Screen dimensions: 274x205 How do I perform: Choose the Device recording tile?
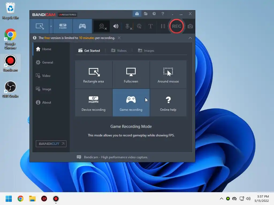point(93,103)
